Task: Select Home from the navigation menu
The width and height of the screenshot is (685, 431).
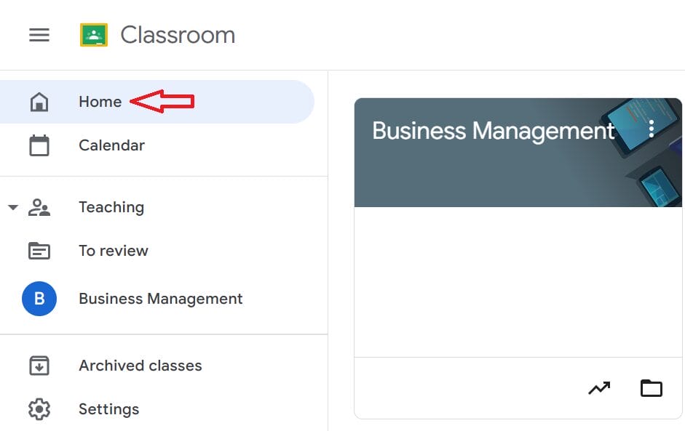Action: click(99, 101)
